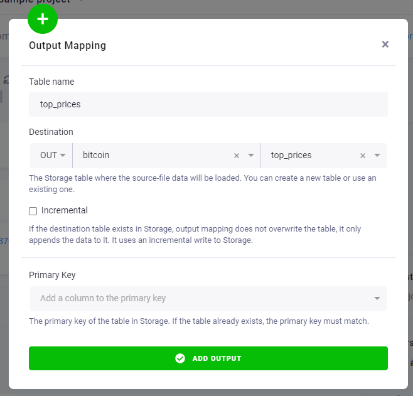The image size is (413, 396).
Task: Clear the top_prices destination table selection
Action: [x=363, y=156]
